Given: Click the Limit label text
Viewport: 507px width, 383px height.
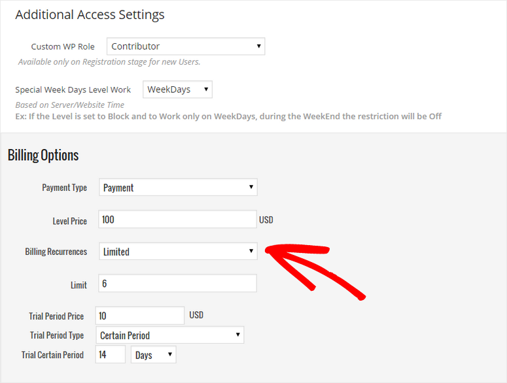Looking at the screenshot, I should coord(79,284).
